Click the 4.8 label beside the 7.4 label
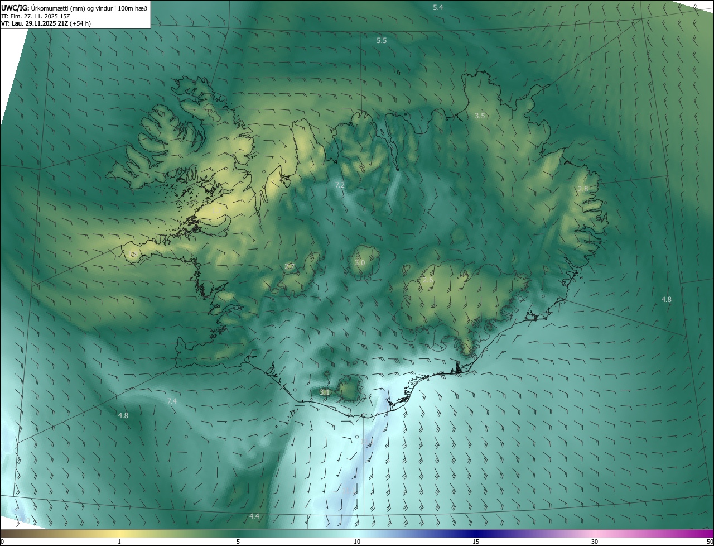The image size is (714, 546). pyautogui.click(x=123, y=415)
